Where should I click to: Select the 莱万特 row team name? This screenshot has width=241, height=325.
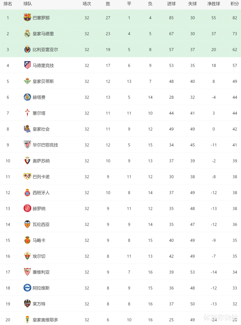coord(39,304)
